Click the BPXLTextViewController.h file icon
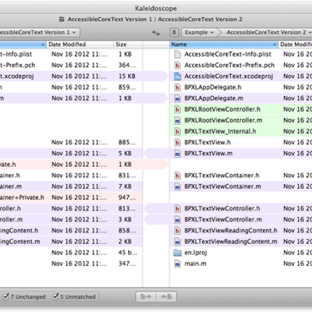 177,208
